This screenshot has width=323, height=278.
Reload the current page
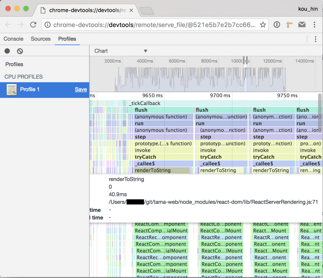[x=34, y=24]
